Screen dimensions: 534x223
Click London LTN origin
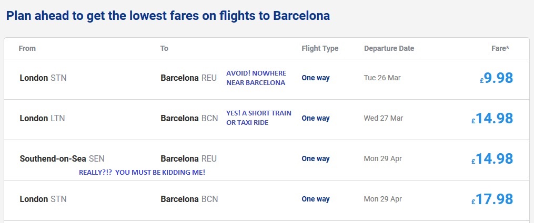pyautogui.click(x=42, y=119)
